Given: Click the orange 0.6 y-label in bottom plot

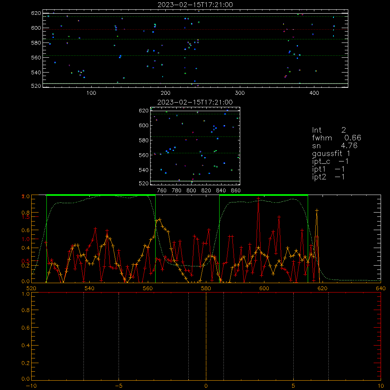Looking at the screenshot, I should point(26,328).
